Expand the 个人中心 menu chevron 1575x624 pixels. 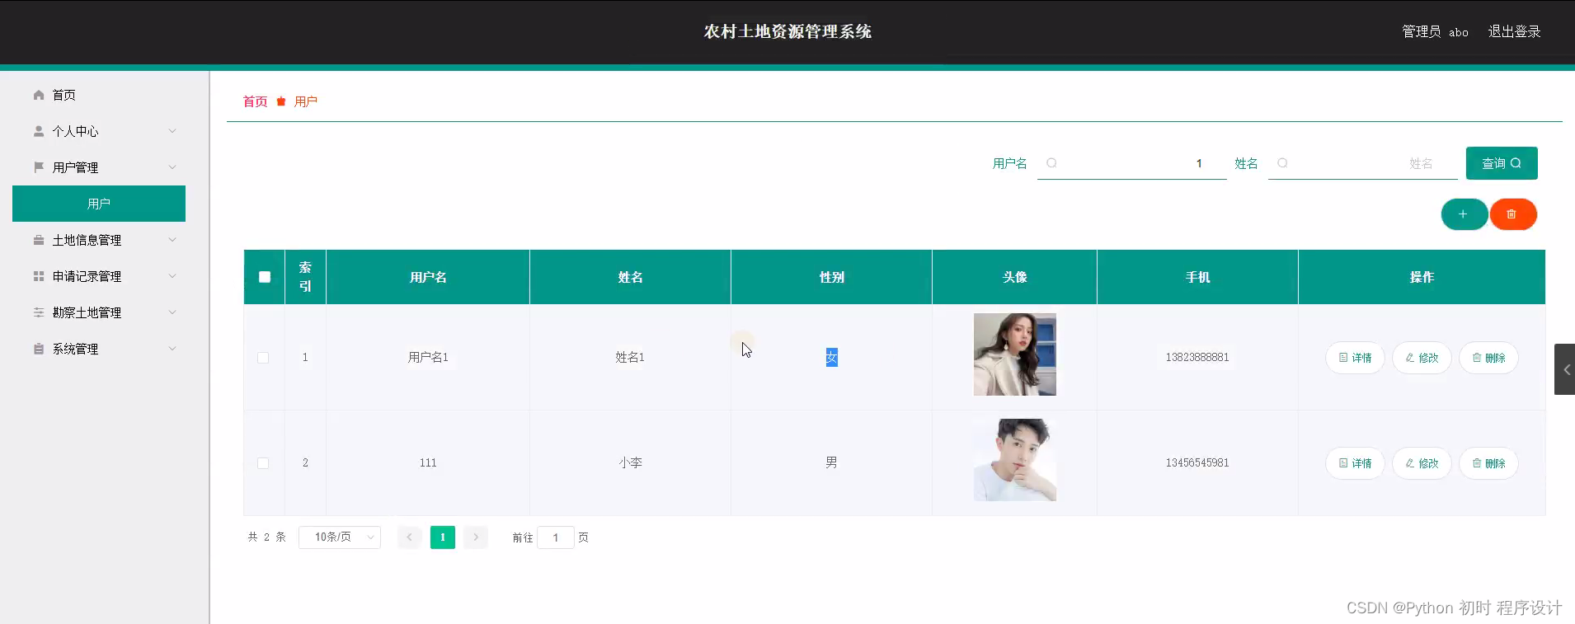tap(172, 131)
